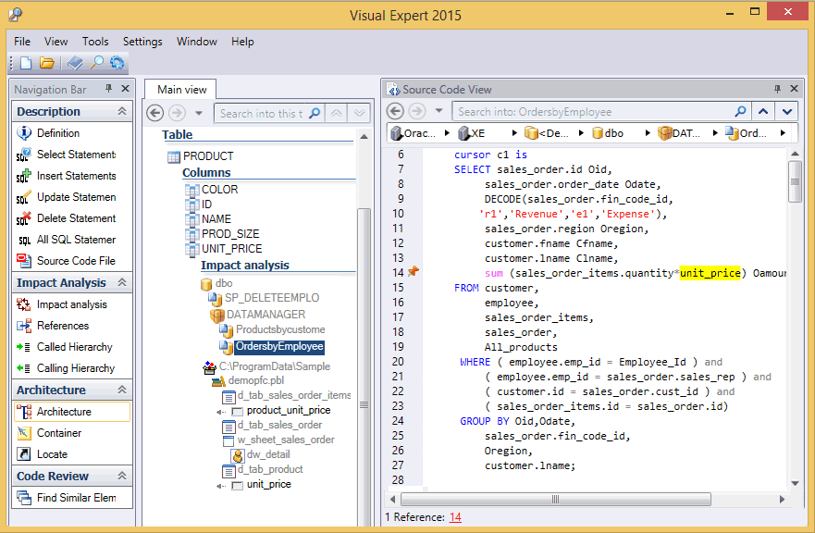Image resolution: width=815 pixels, height=533 pixels.
Task: Expand breadcrumb arrow after Orac...
Action: click(447, 133)
